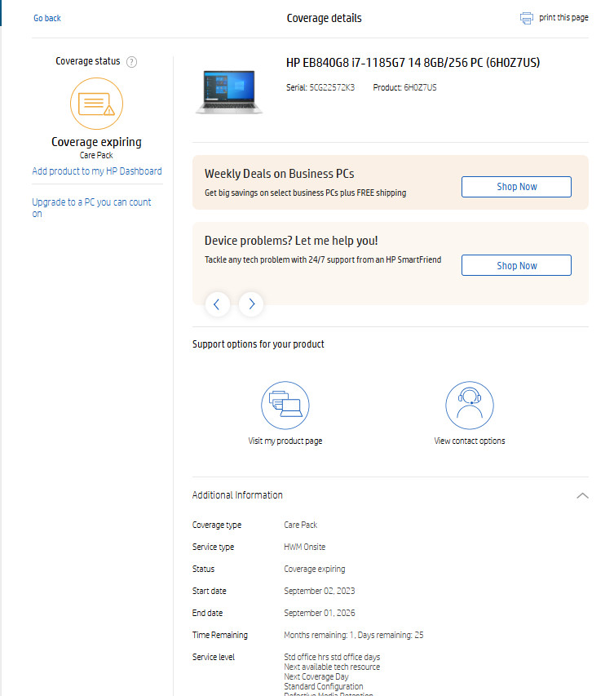Viewport: 614px width, 696px height.
Task: Open View contact options text link
Action: coord(470,441)
